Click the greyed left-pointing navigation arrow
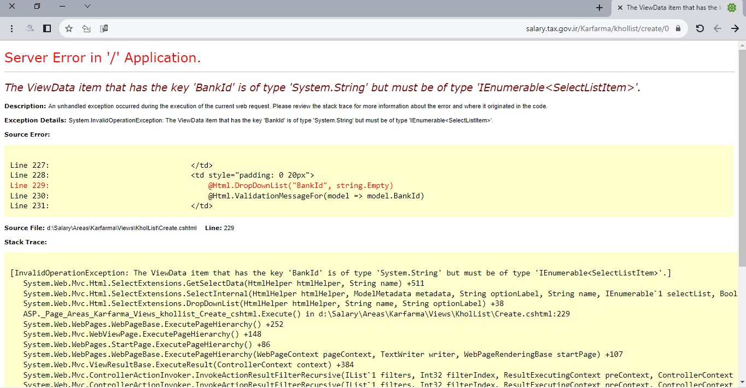The height and width of the screenshot is (388, 746). click(718, 28)
